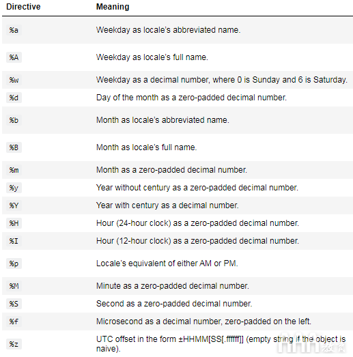This screenshot has height=357, width=353.
Task: Select the %d day-of-month directive
Action: point(14,98)
